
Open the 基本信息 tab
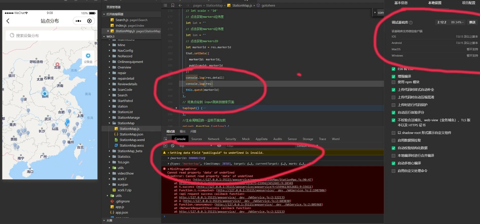point(401,3)
